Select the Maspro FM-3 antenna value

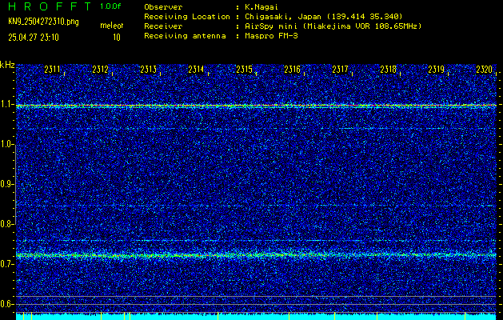tap(271, 36)
